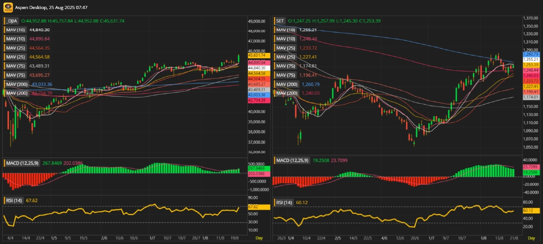
Task: Click the blue 1,260.79 price tag
Action: coord(529,54)
